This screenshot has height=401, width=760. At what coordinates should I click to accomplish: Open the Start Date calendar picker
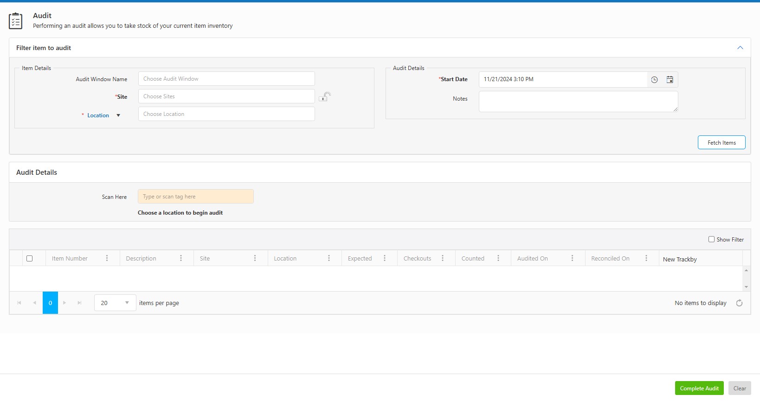[670, 80]
